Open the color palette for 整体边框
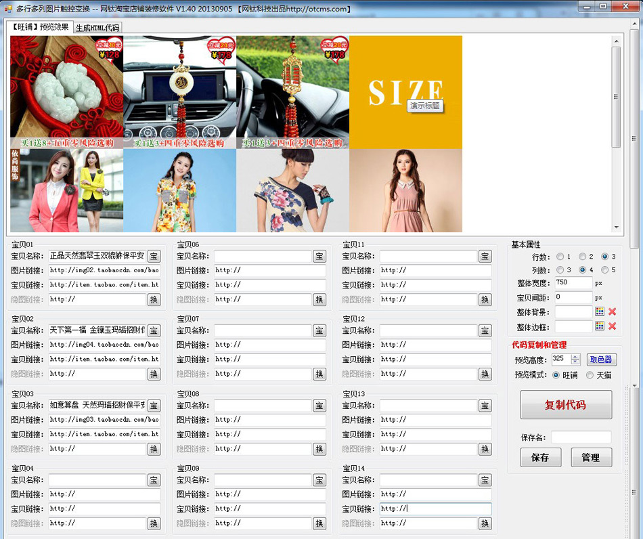The width and height of the screenshot is (643, 539). pyautogui.click(x=600, y=326)
